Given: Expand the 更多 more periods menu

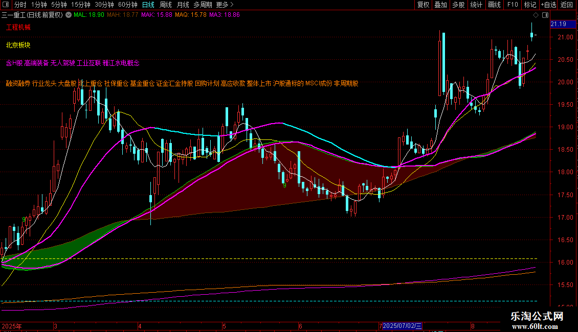Looking at the screenshot, I should 225,5.
